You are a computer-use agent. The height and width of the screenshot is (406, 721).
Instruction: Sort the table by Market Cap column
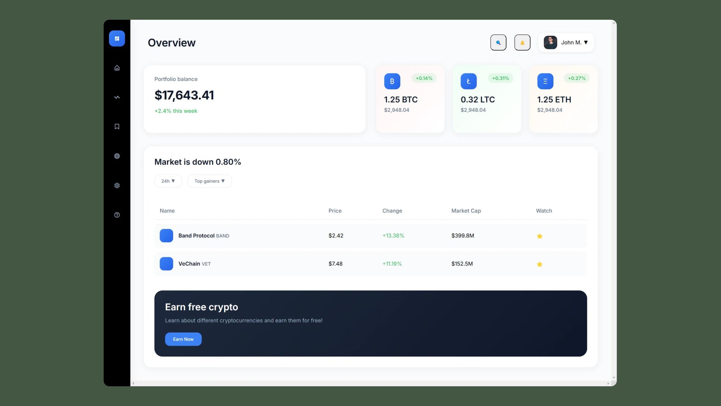(466, 210)
